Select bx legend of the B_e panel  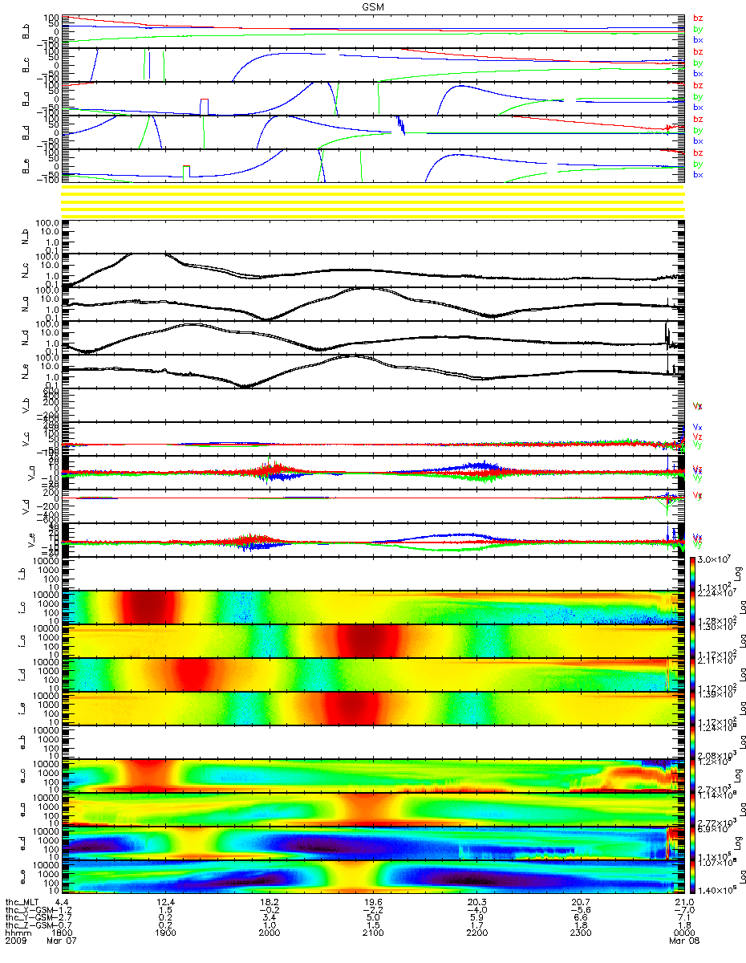[697, 174]
